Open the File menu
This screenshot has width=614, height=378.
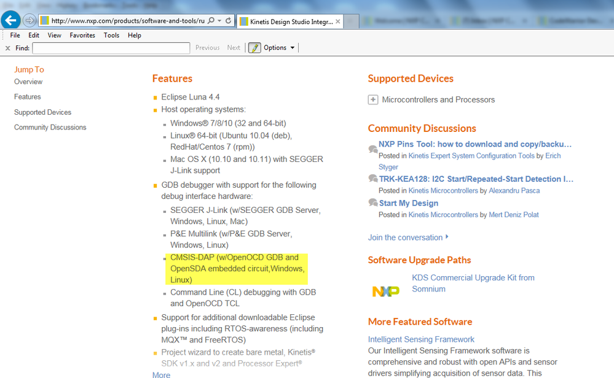15,35
